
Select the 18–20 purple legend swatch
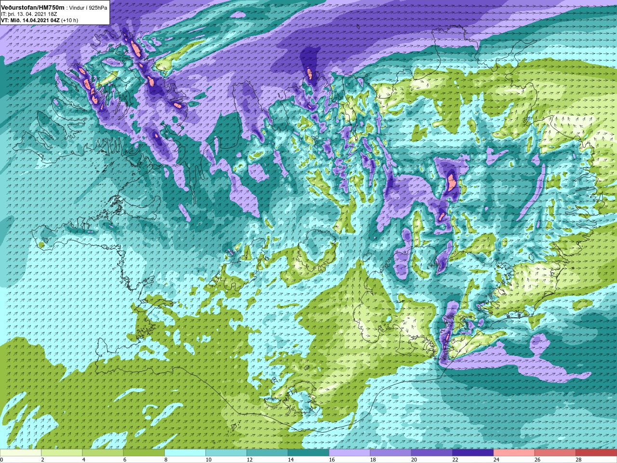[390, 453]
